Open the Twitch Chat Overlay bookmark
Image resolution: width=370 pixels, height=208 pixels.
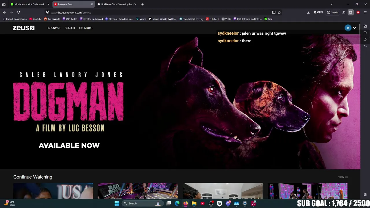[191, 19]
